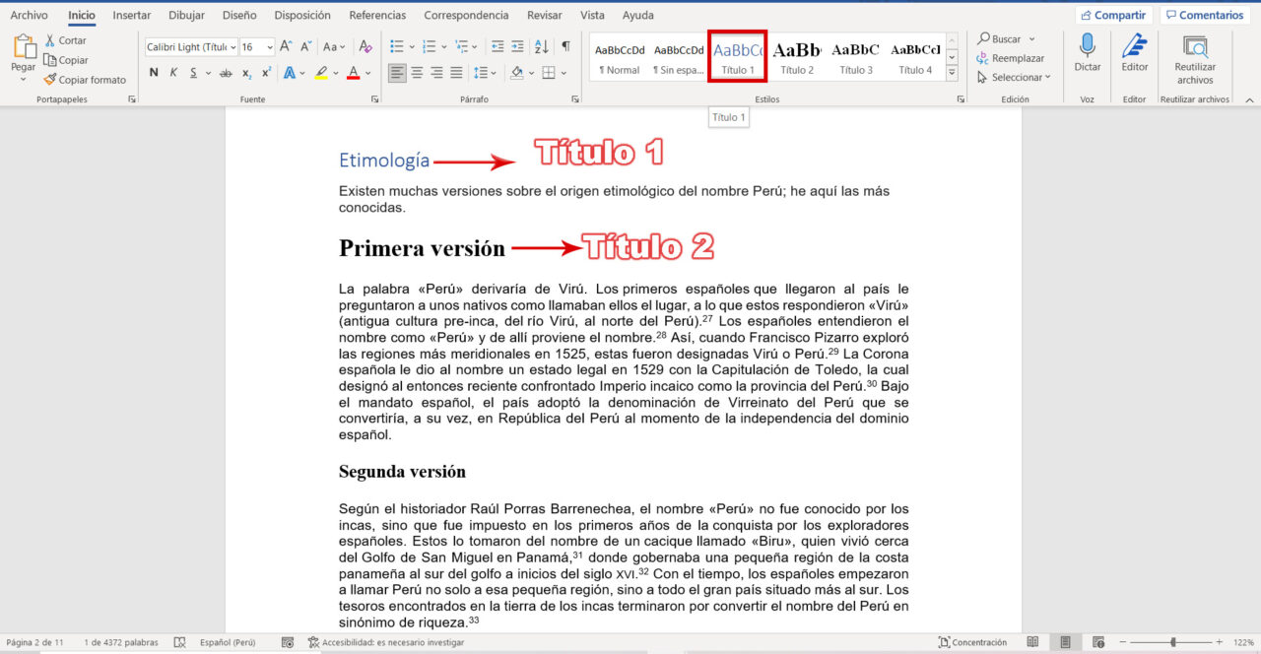Viewport: 1261px width, 654px height.
Task: Open the font size dropdown
Action: (x=270, y=46)
